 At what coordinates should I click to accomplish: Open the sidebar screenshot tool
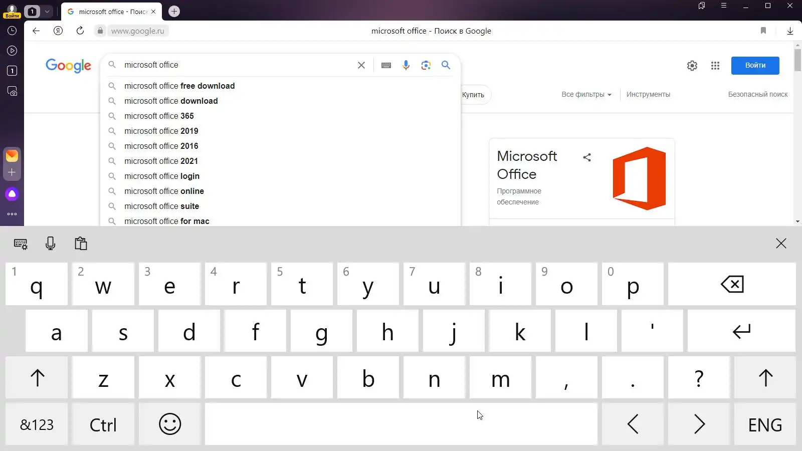tap(12, 91)
